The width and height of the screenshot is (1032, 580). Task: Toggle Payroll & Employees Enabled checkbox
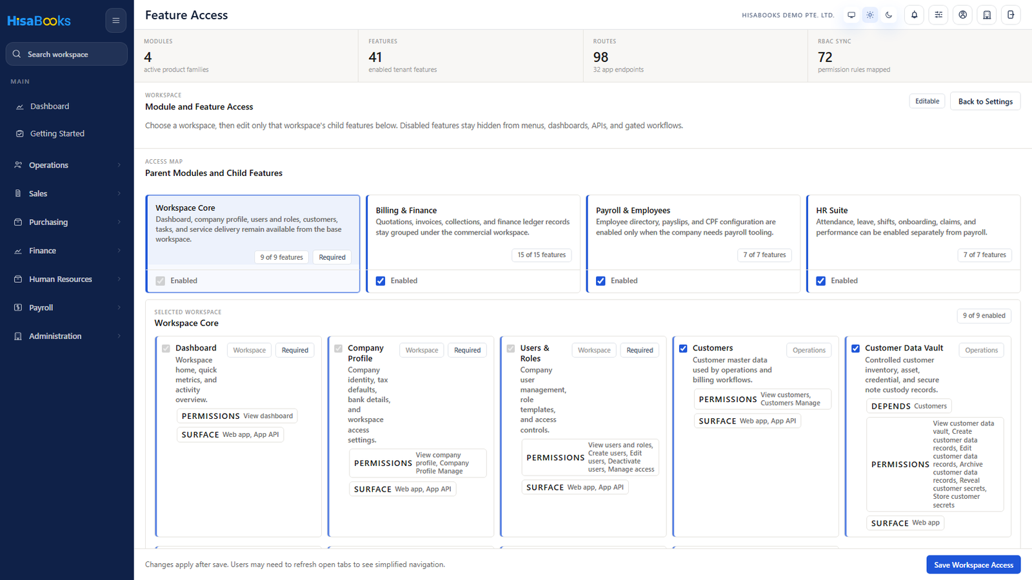tap(600, 281)
